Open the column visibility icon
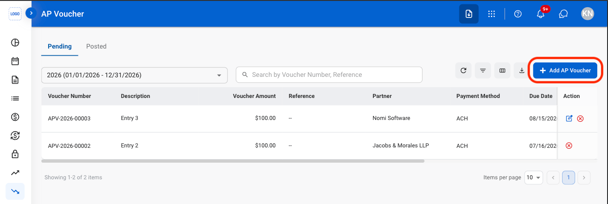The image size is (608, 204). [x=502, y=71]
